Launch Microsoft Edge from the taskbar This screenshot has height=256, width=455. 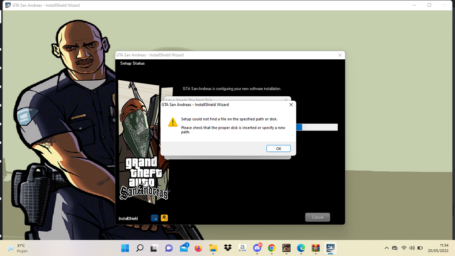point(301,248)
